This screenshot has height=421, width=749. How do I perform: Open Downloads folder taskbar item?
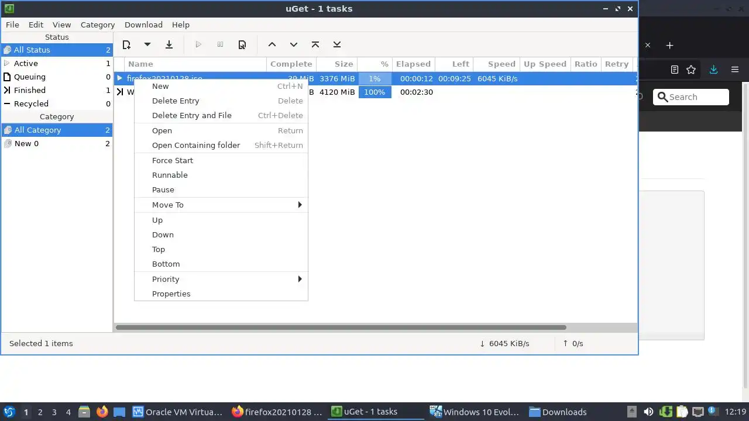tap(558, 412)
